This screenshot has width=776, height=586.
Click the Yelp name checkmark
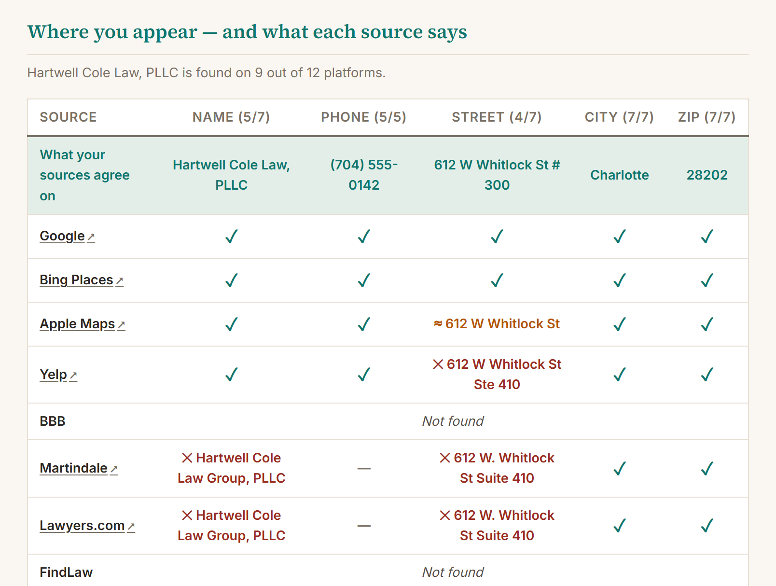click(232, 375)
